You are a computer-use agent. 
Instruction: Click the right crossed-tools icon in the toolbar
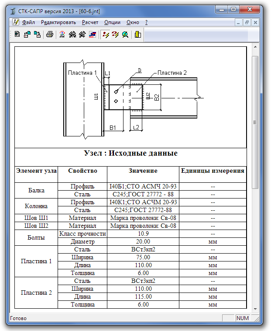[82, 35]
